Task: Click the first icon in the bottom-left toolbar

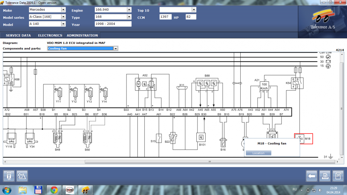Action: coord(9,176)
